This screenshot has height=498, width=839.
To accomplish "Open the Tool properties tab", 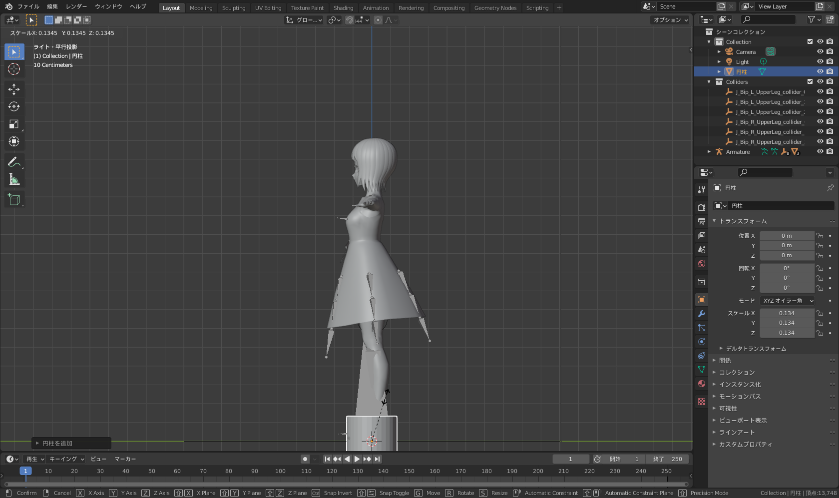I will click(x=702, y=190).
